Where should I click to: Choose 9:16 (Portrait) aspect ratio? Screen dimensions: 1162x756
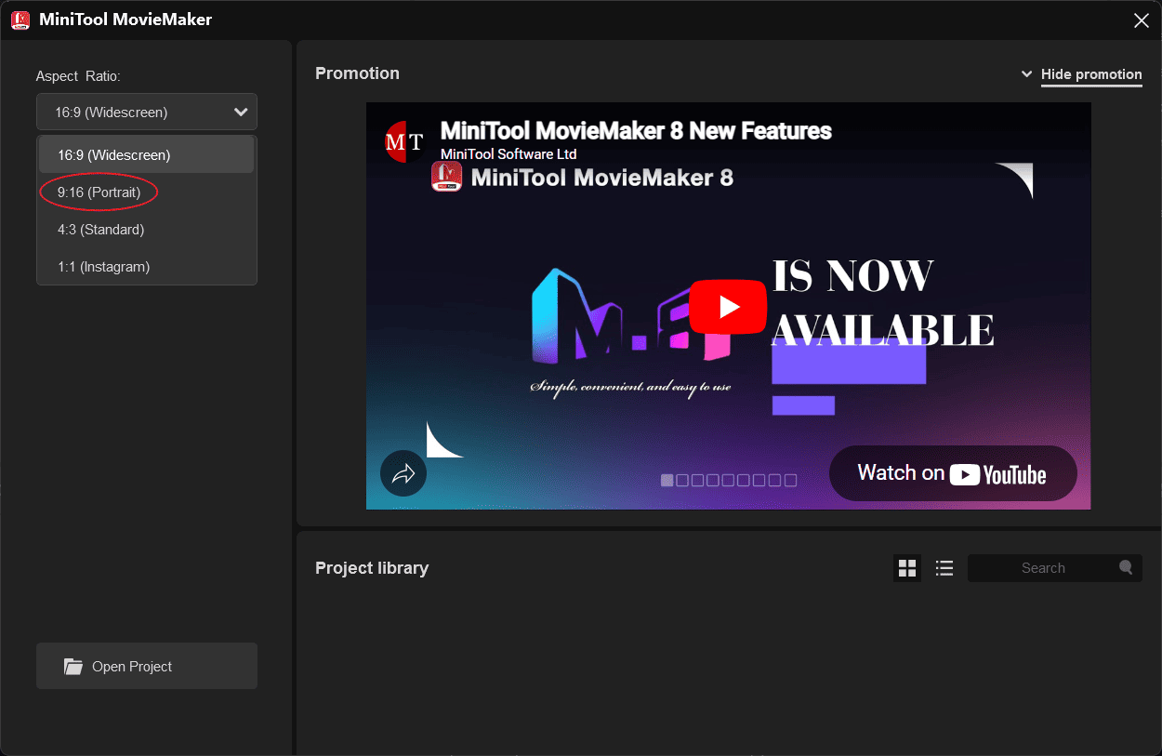click(x=147, y=192)
